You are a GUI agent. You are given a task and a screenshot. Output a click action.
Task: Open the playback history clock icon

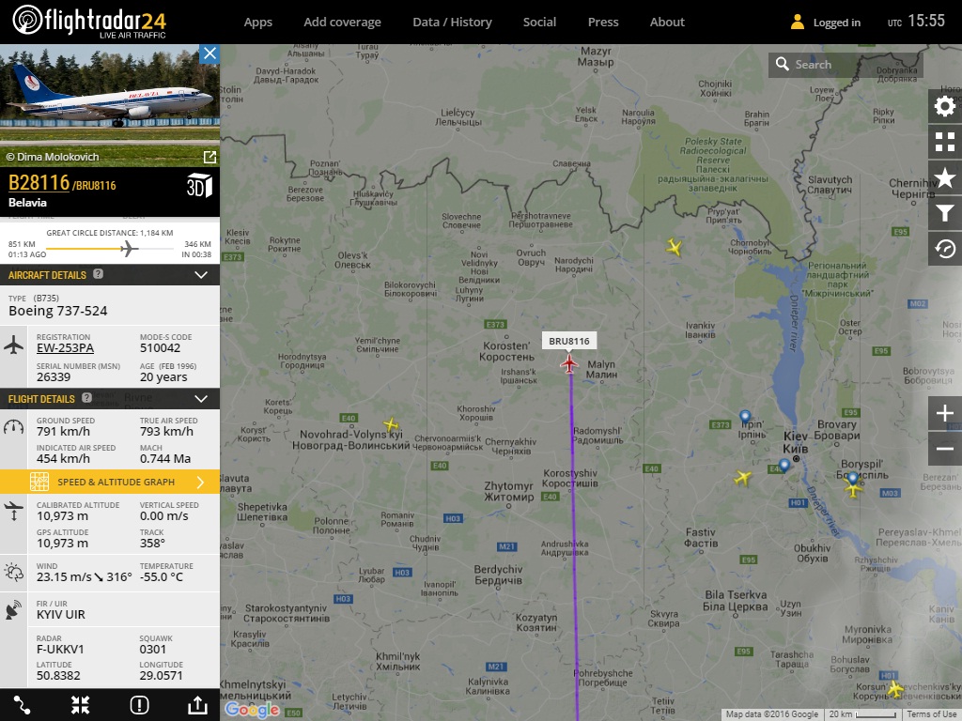point(945,248)
